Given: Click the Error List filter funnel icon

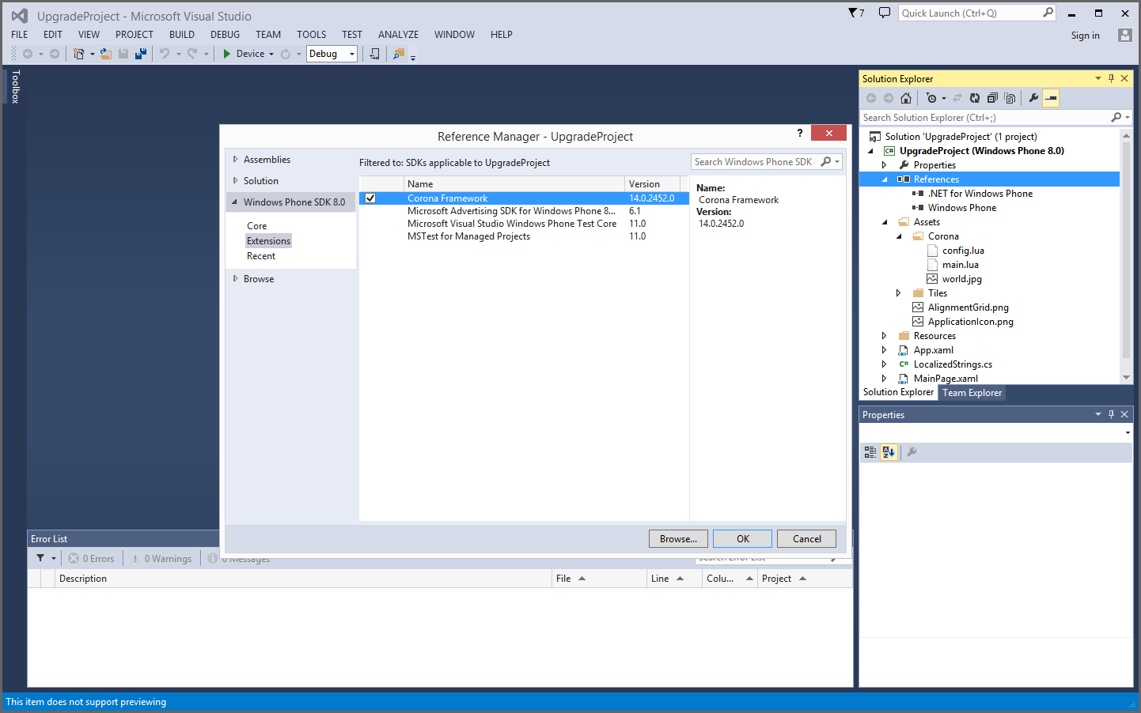Looking at the screenshot, I should pyautogui.click(x=40, y=558).
